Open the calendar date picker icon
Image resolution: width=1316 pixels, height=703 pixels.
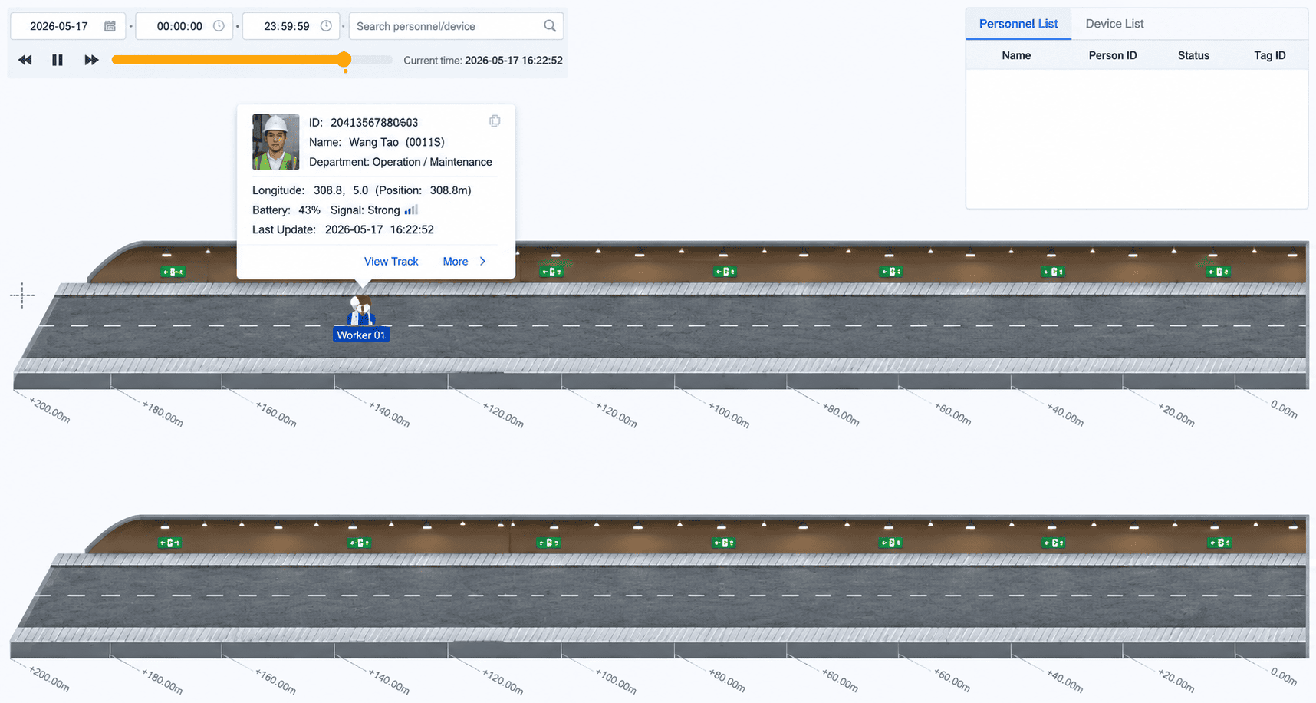tap(110, 26)
